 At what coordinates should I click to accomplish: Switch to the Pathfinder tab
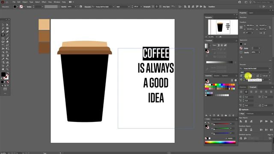click(250, 114)
